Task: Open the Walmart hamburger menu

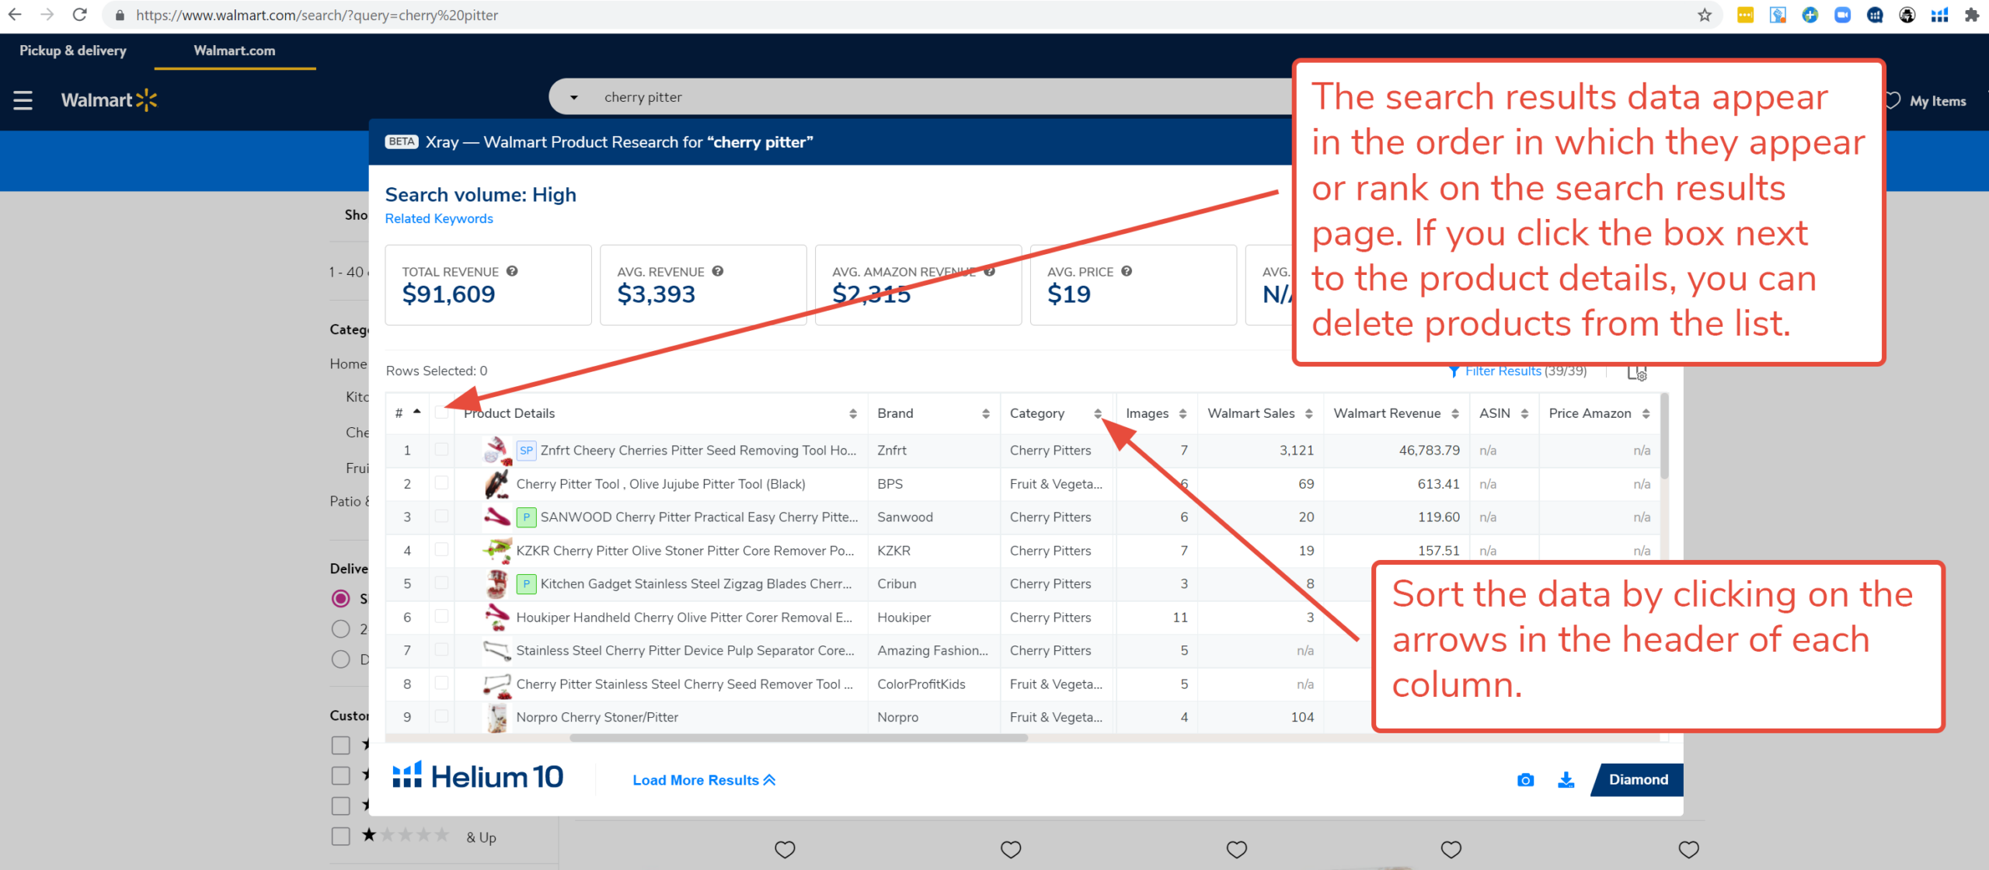Action: (x=23, y=100)
